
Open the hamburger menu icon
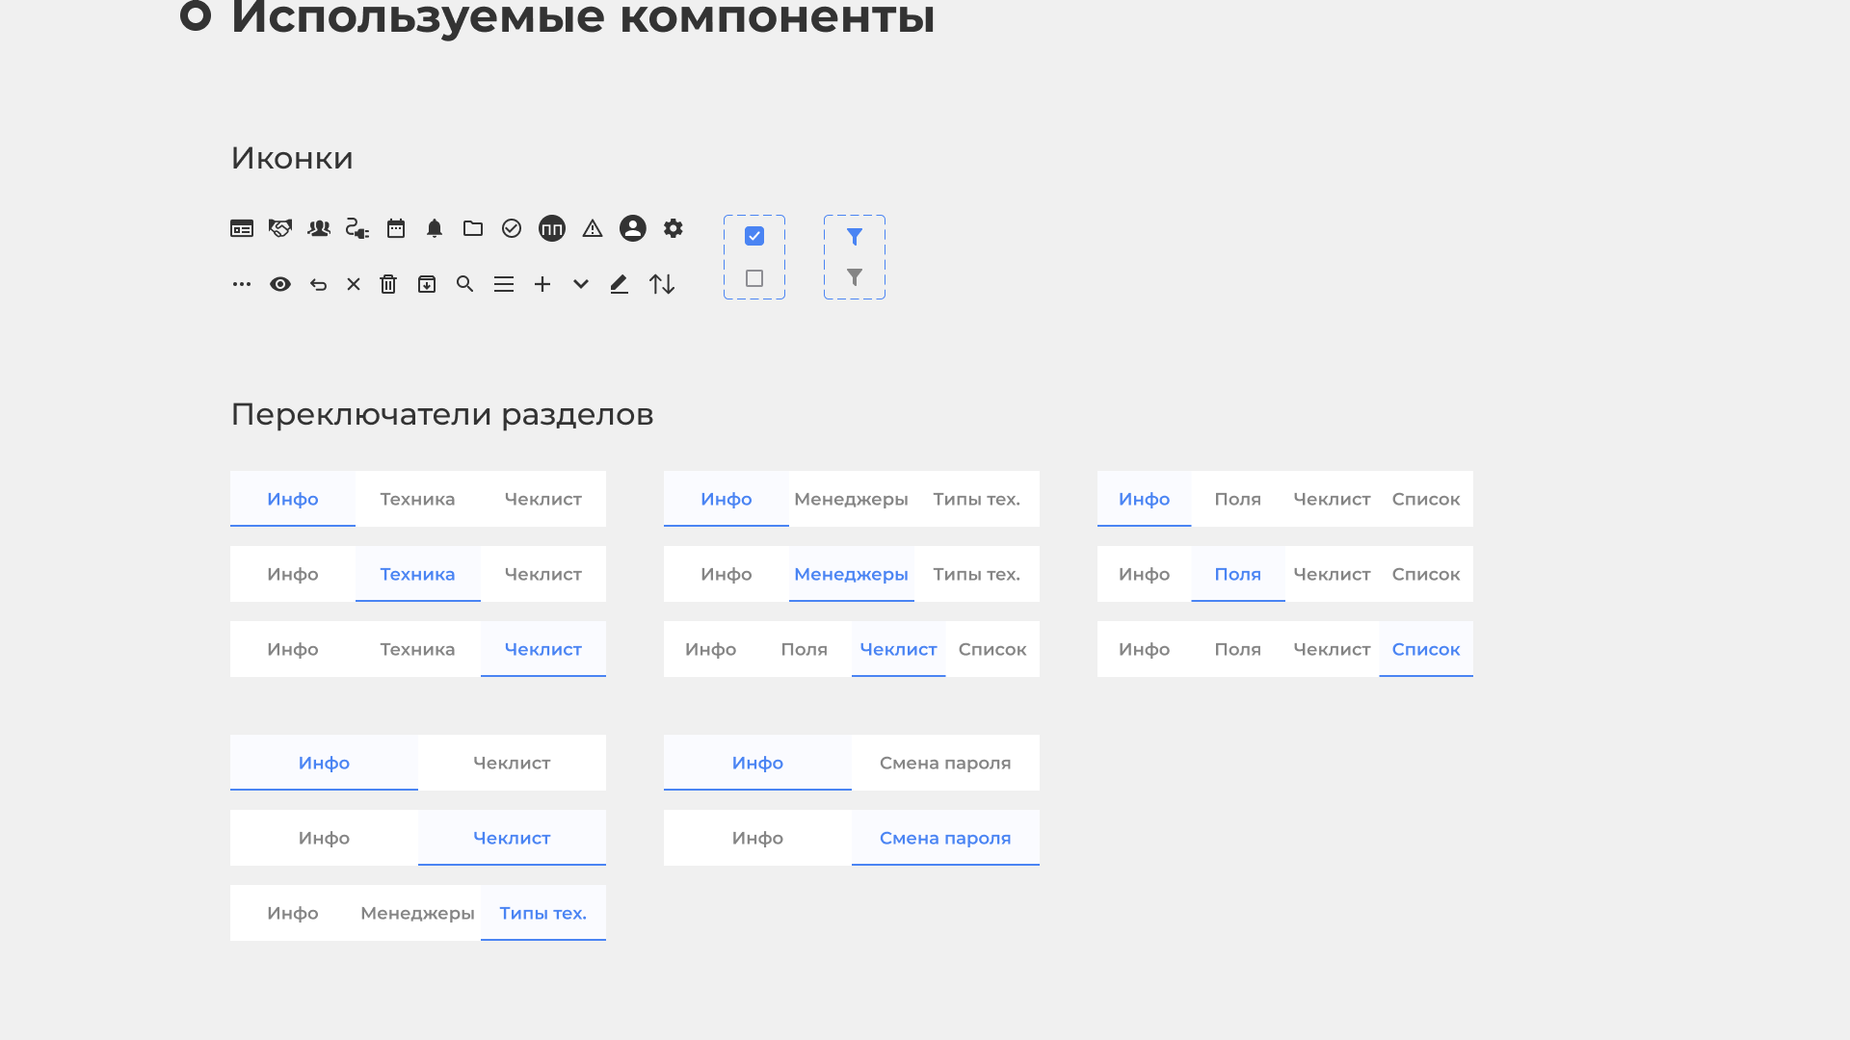coord(504,284)
